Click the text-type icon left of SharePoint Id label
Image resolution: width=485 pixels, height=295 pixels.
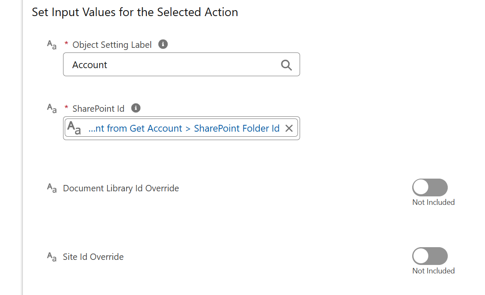pos(52,108)
